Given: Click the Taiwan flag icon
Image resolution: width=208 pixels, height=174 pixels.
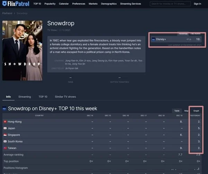Looking at the screenshot, I should (5, 148).
